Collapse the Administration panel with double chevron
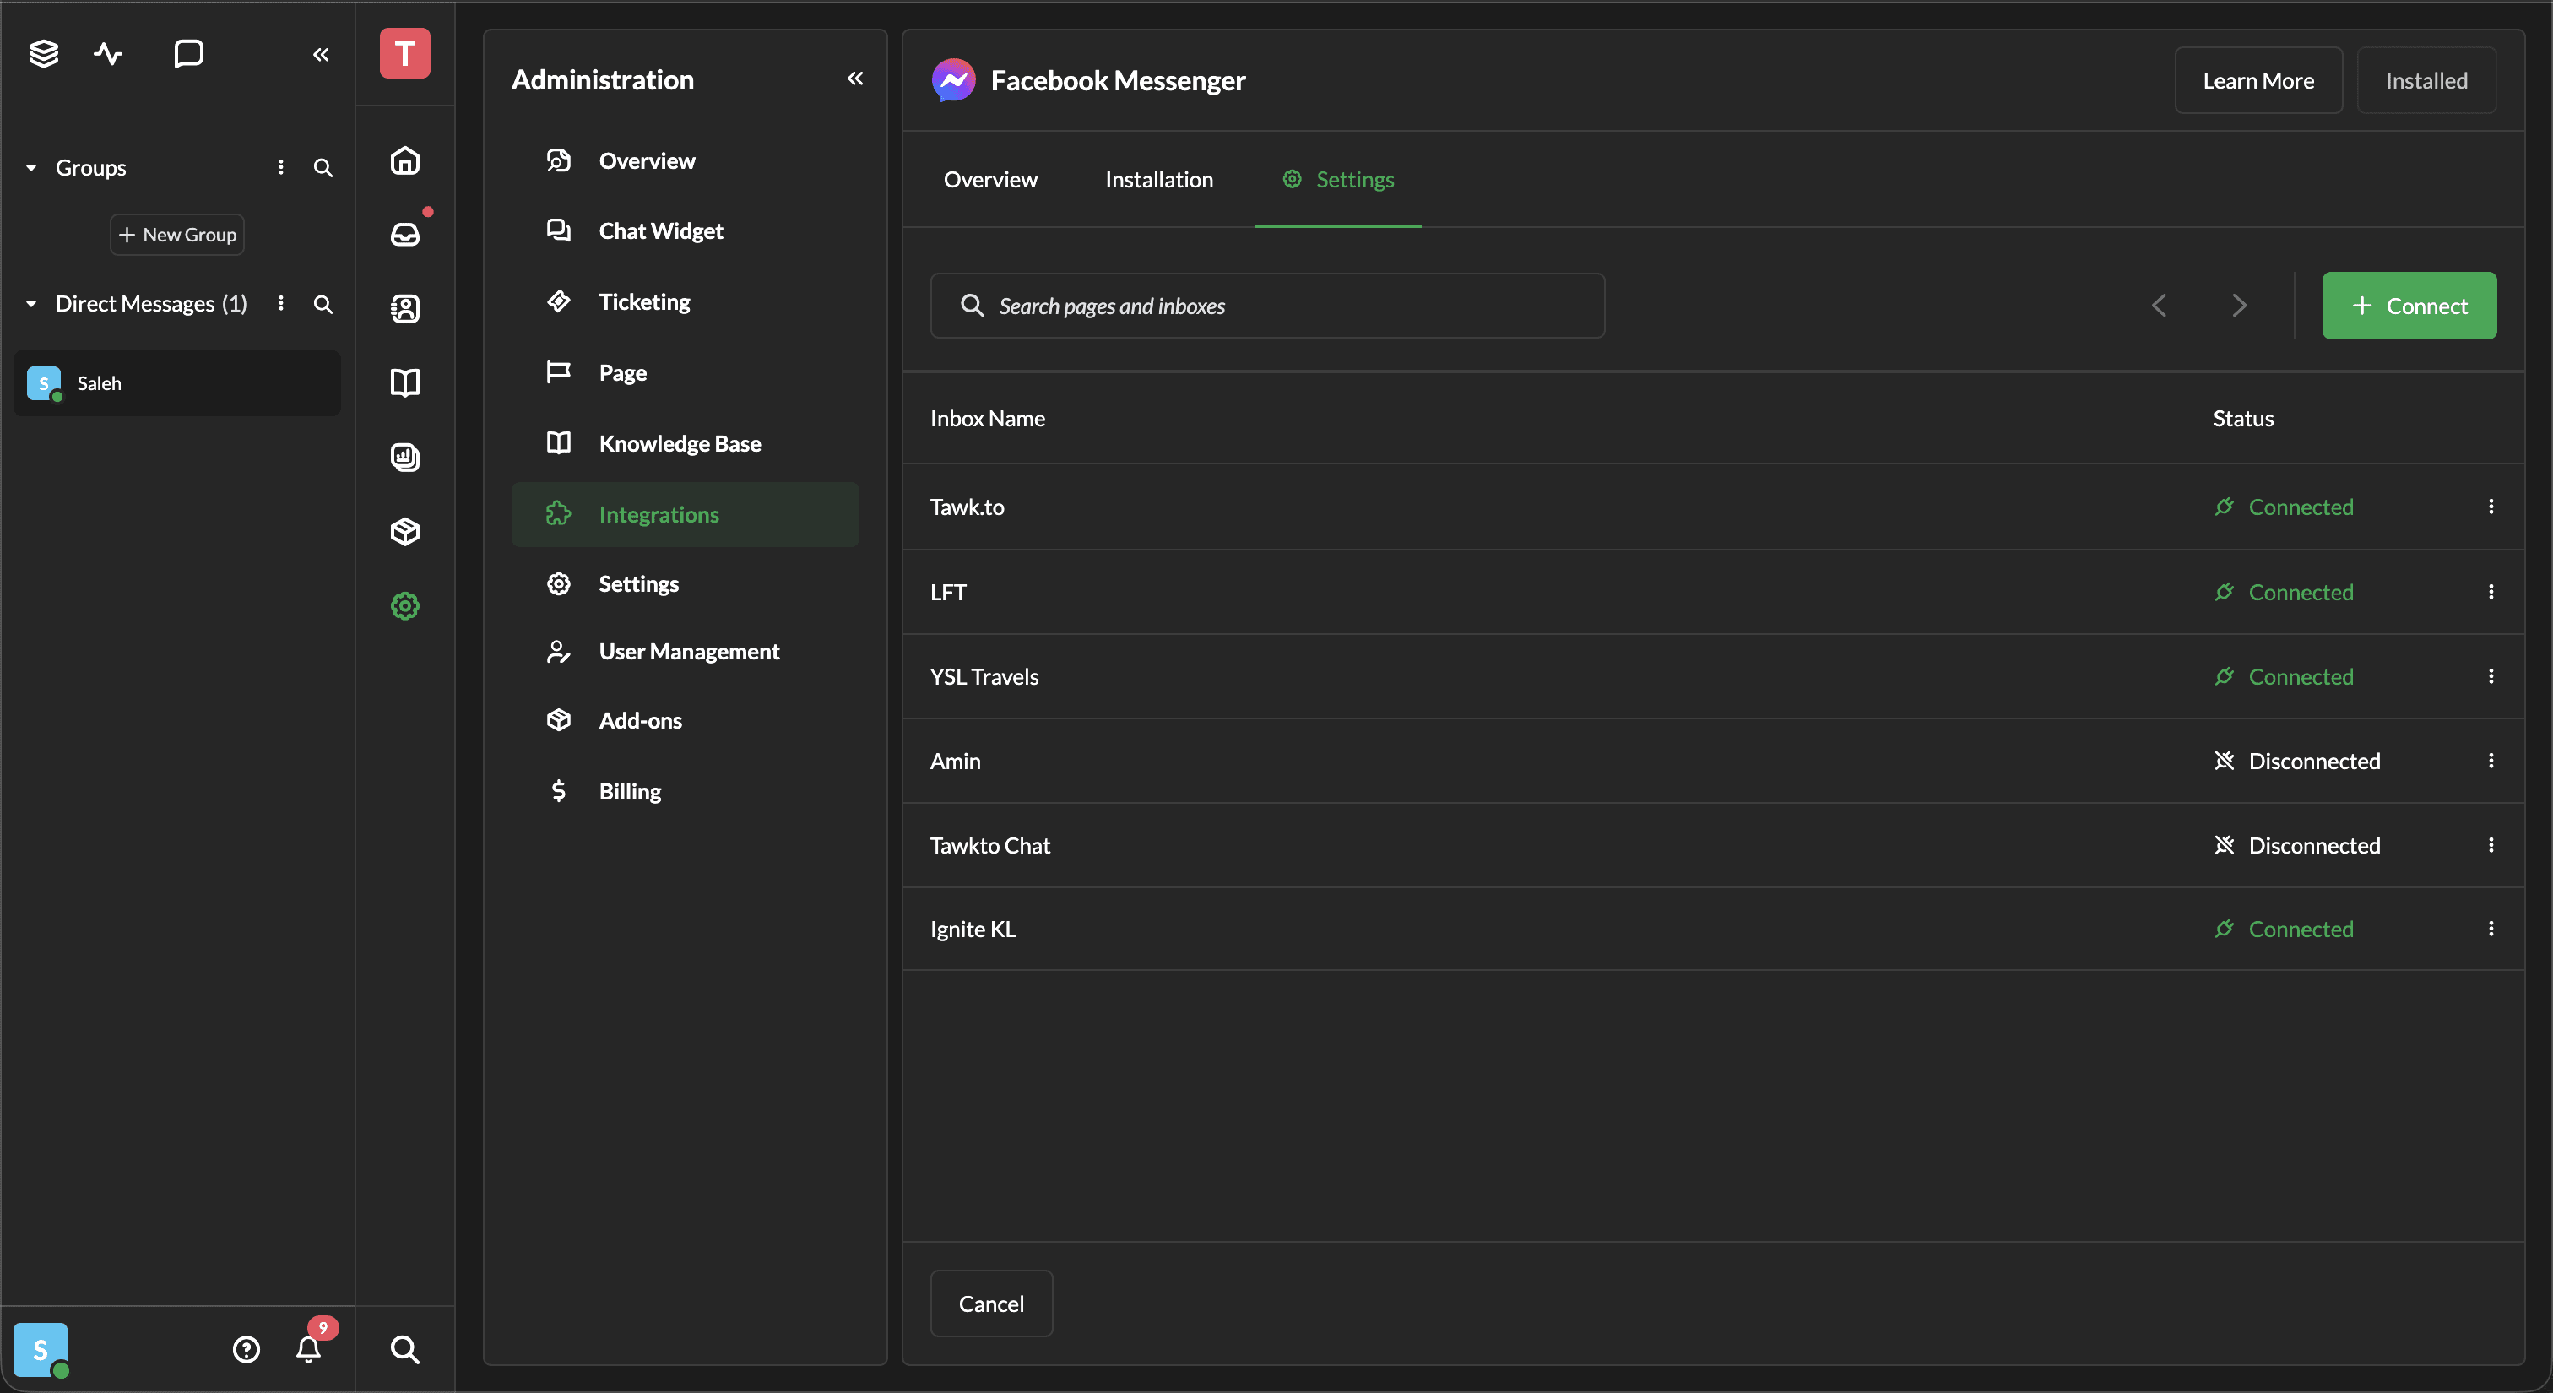Image resolution: width=2553 pixels, height=1393 pixels. [854, 79]
